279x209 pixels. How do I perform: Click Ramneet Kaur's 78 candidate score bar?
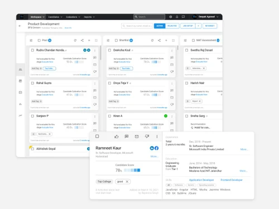tap(132, 170)
